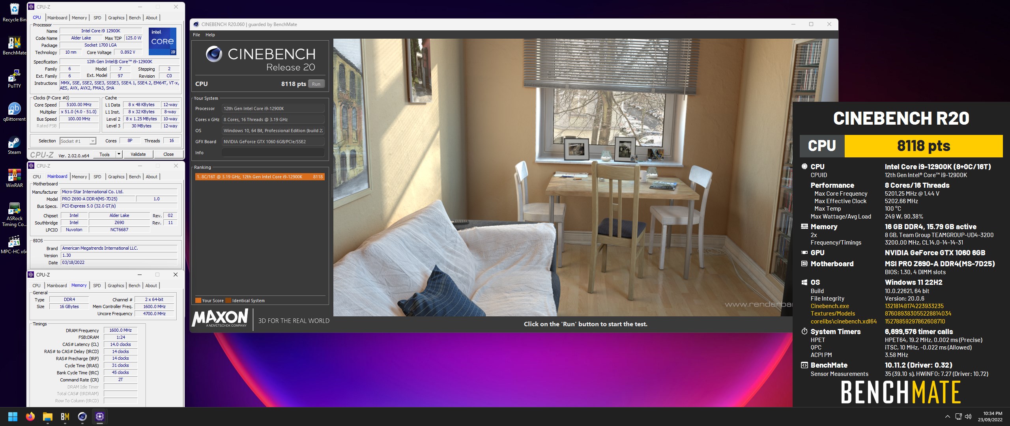The width and height of the screenshot is (1010, 426).
Task: Switch to the Bench tab in top CPU-Z window
Action: pyautogui.click(x=135, y=18)
